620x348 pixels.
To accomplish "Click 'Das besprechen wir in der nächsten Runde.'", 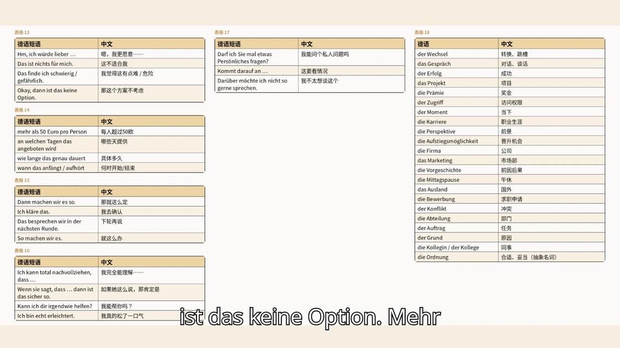I will (x=49, y=225).
